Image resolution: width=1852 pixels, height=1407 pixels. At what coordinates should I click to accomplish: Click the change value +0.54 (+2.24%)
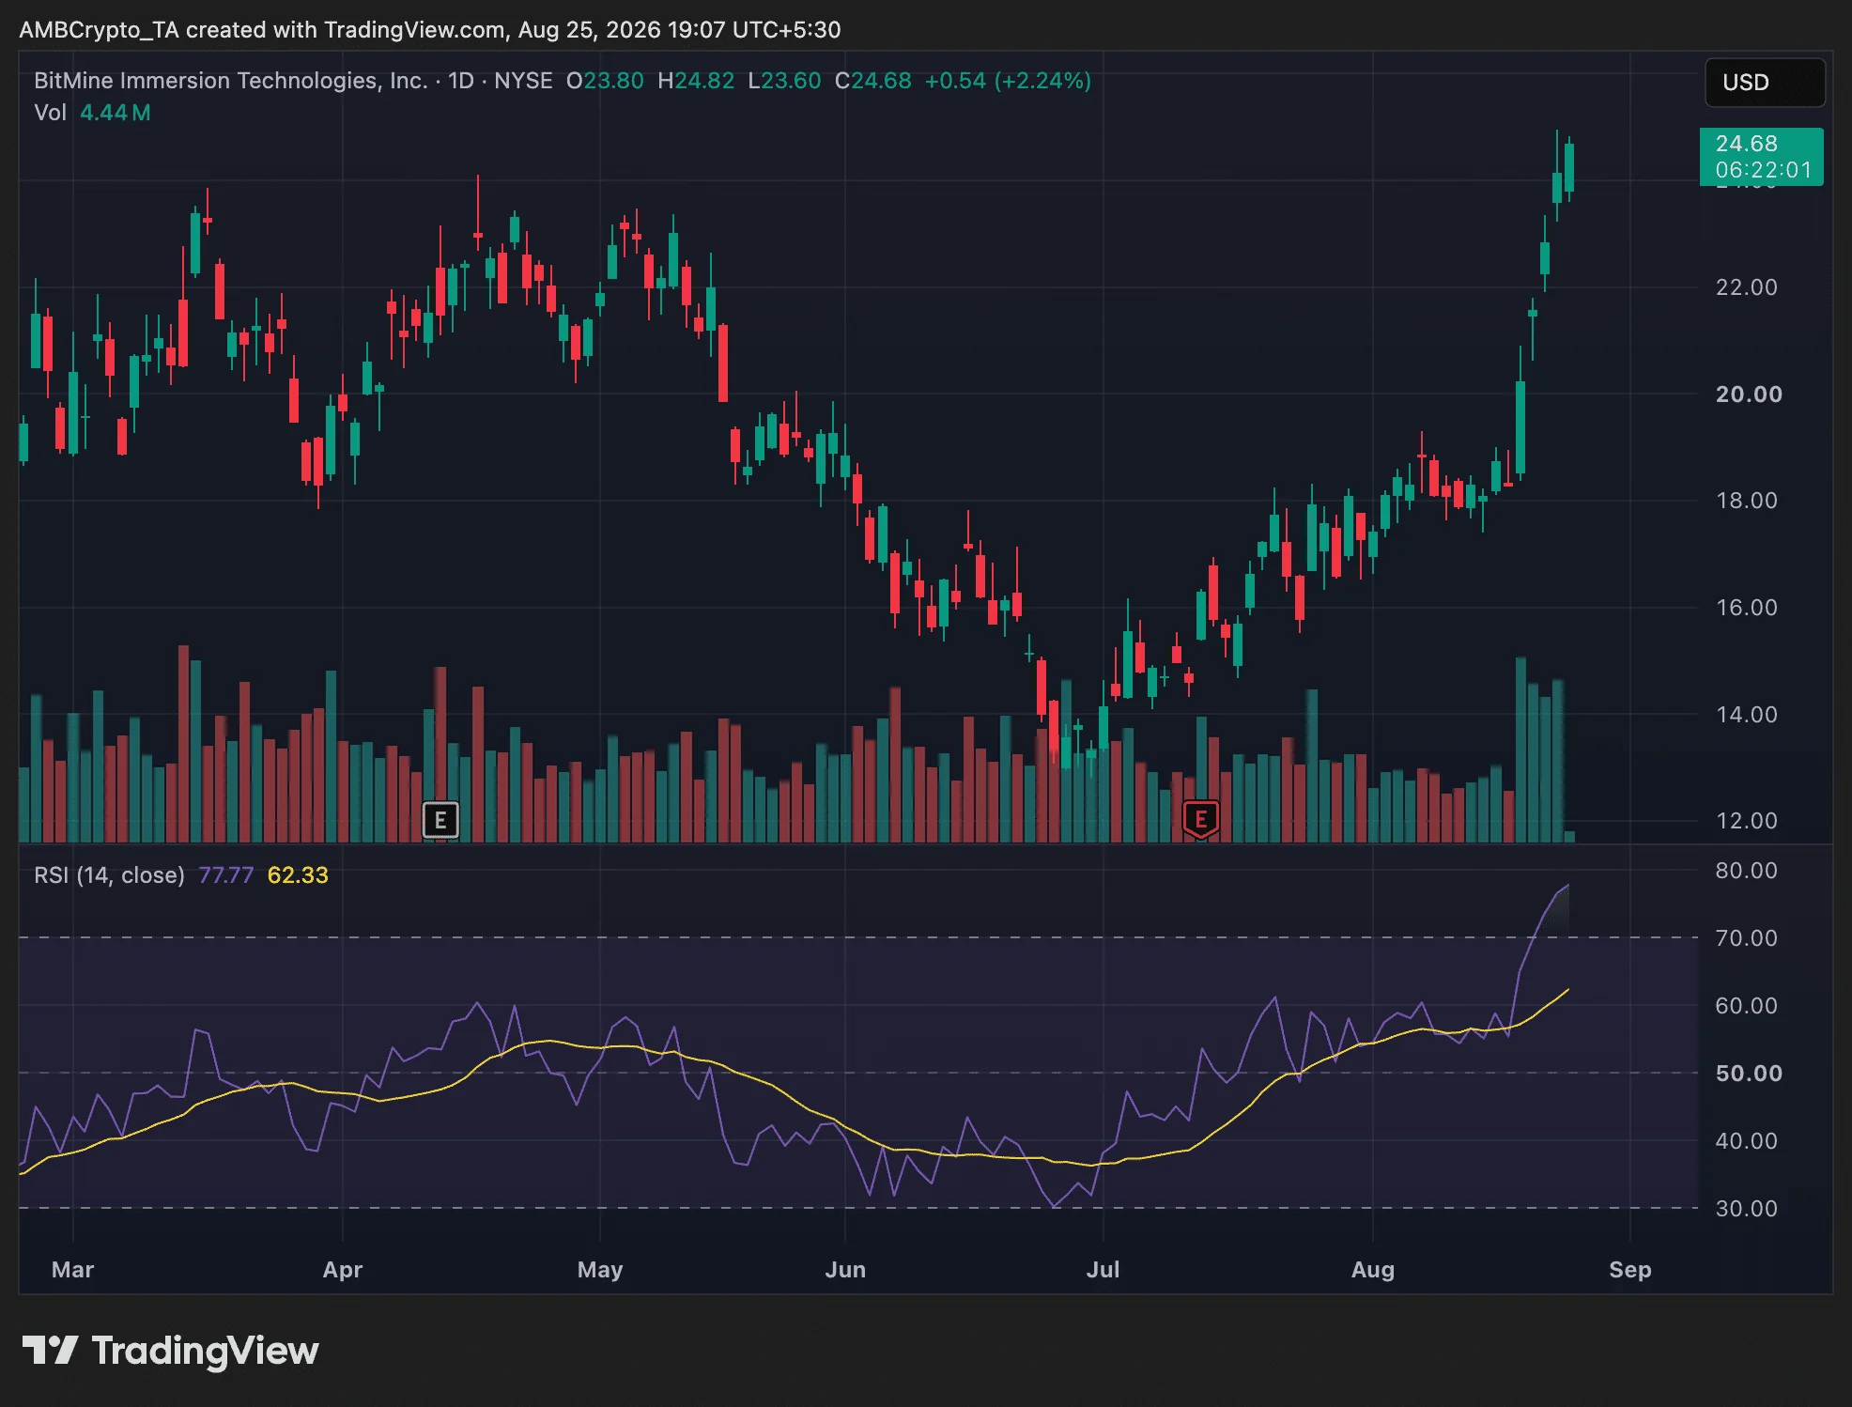click(1008, 81)
